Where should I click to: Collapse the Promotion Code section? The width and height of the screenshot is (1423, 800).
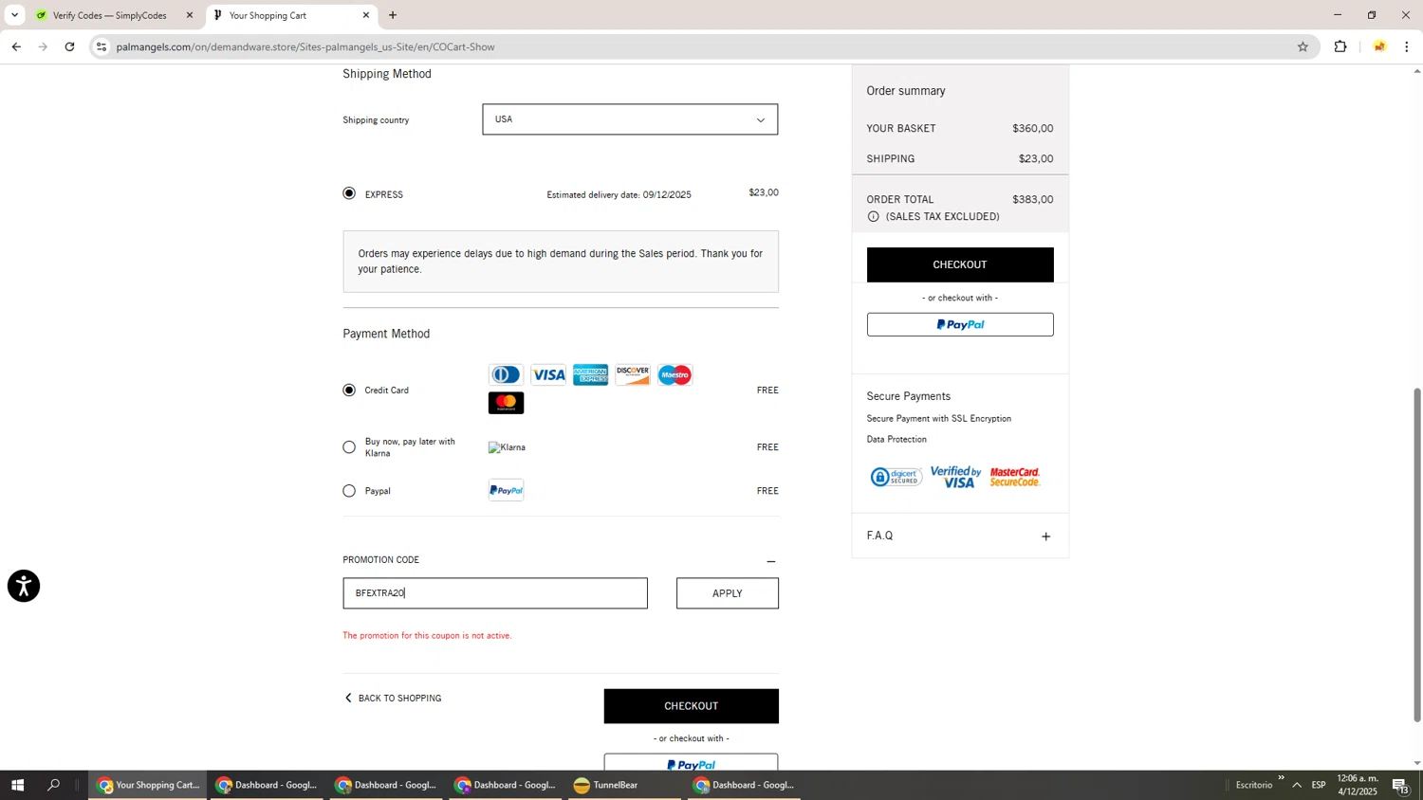(x=770, y=561)
